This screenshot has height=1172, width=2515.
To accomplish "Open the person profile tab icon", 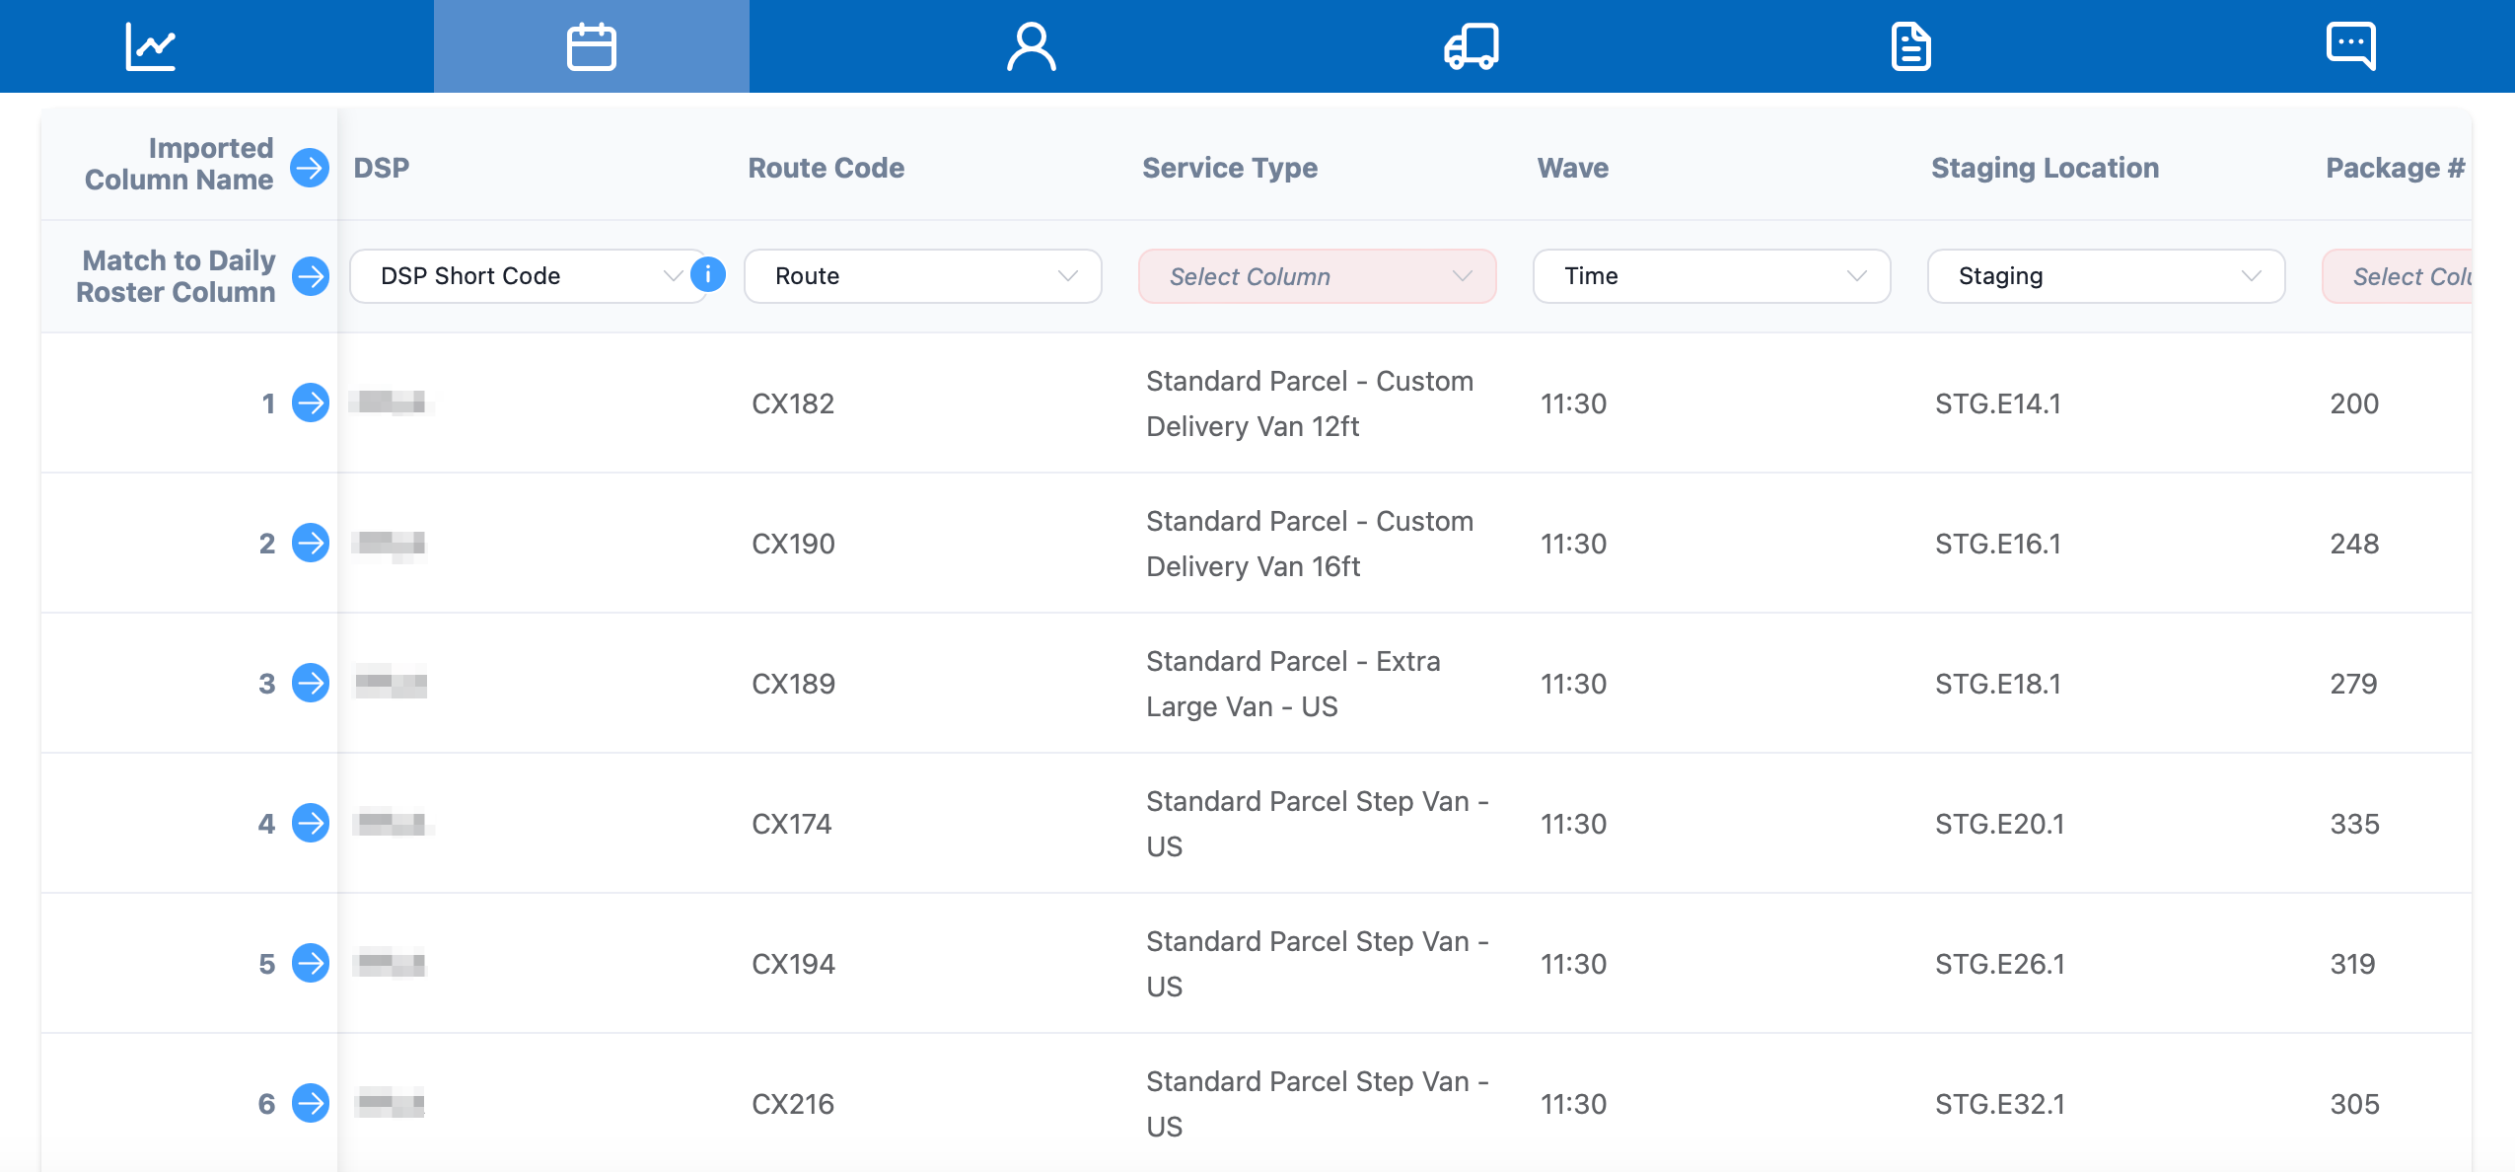I will click(1031, 46).
